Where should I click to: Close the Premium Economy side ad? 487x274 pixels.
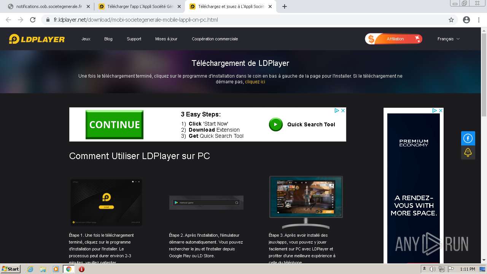(x=441, y=110)
